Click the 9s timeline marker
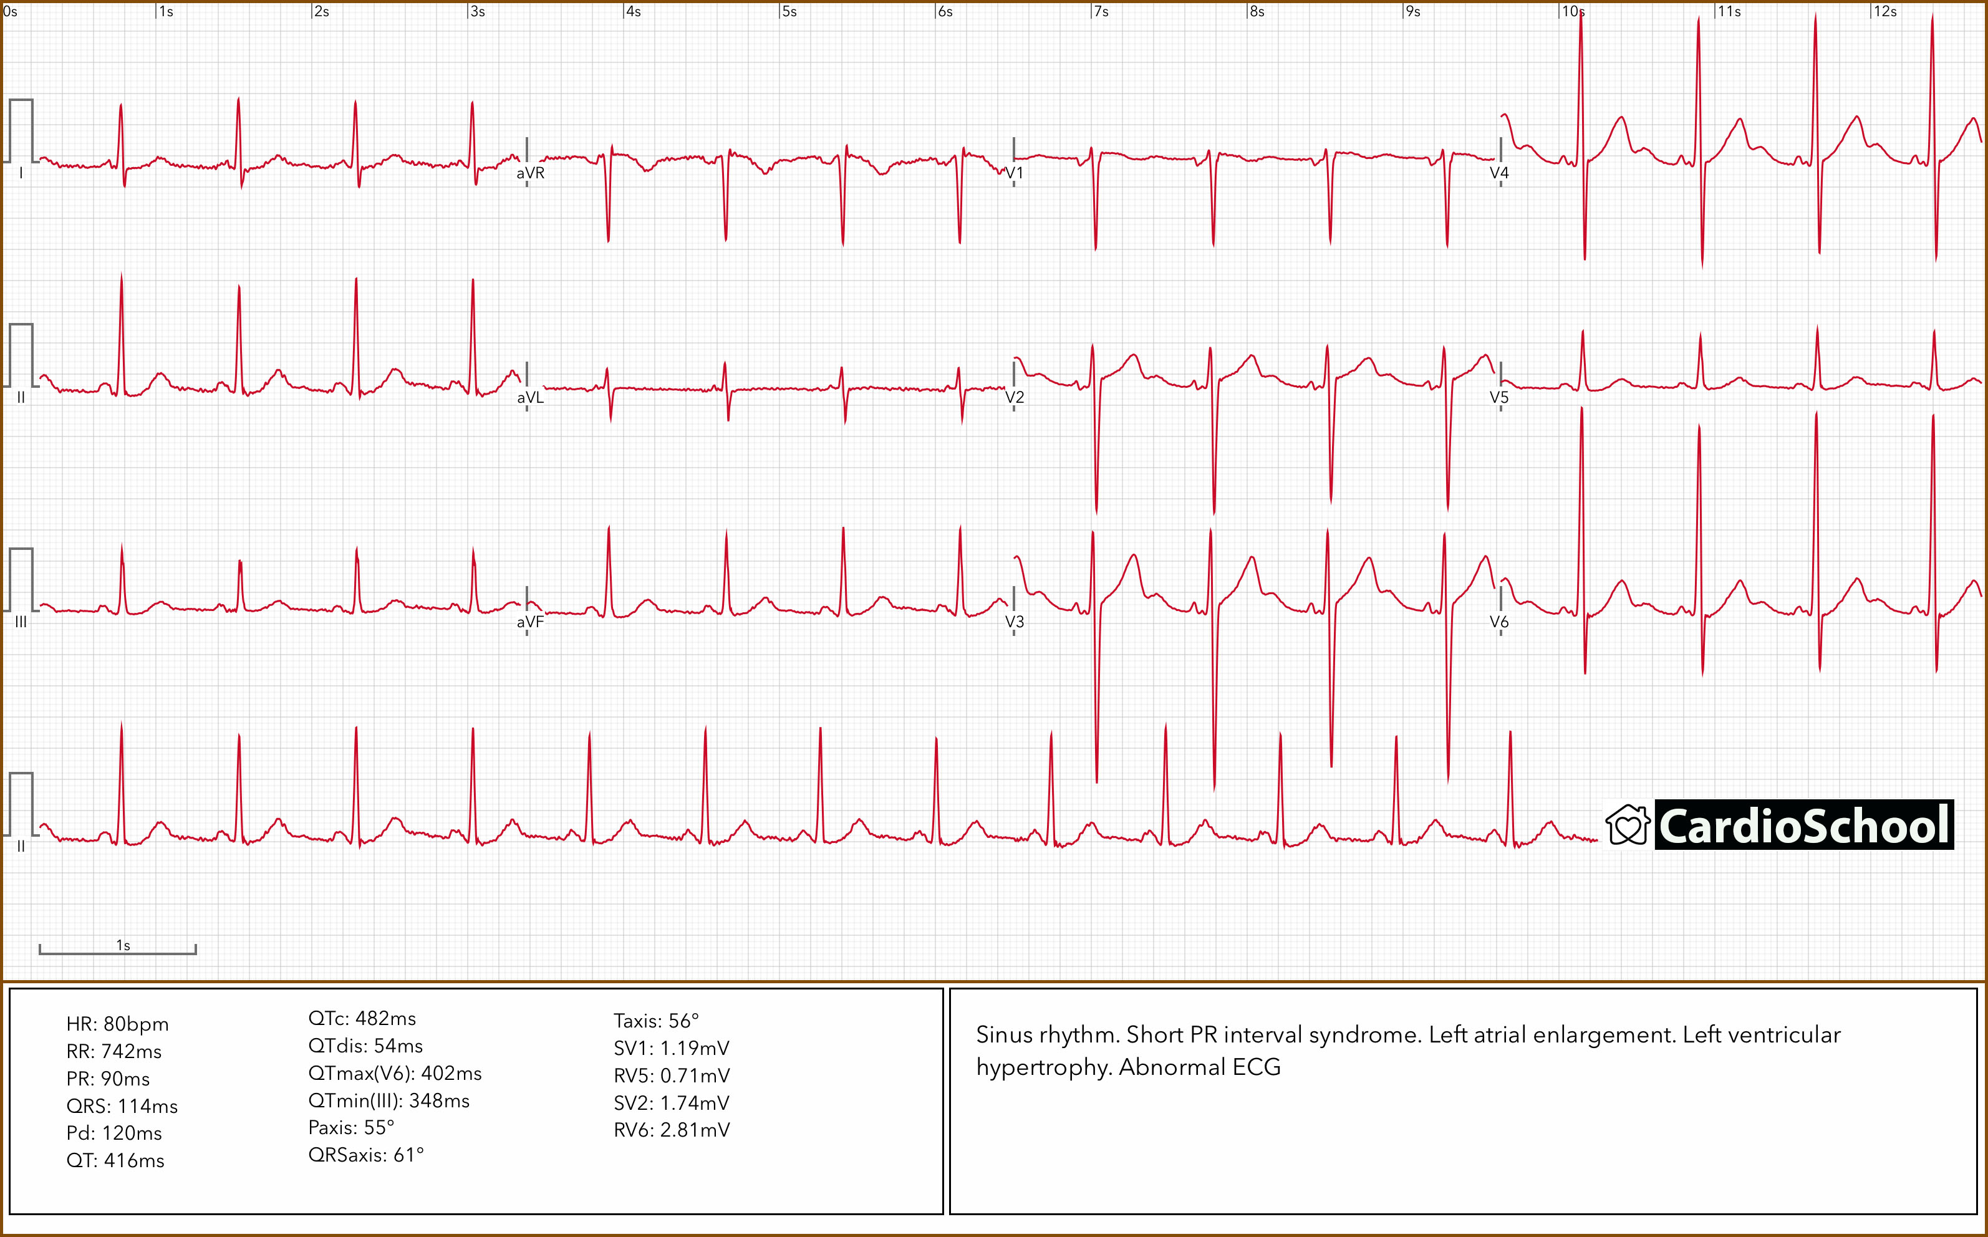 [1414, 11]
